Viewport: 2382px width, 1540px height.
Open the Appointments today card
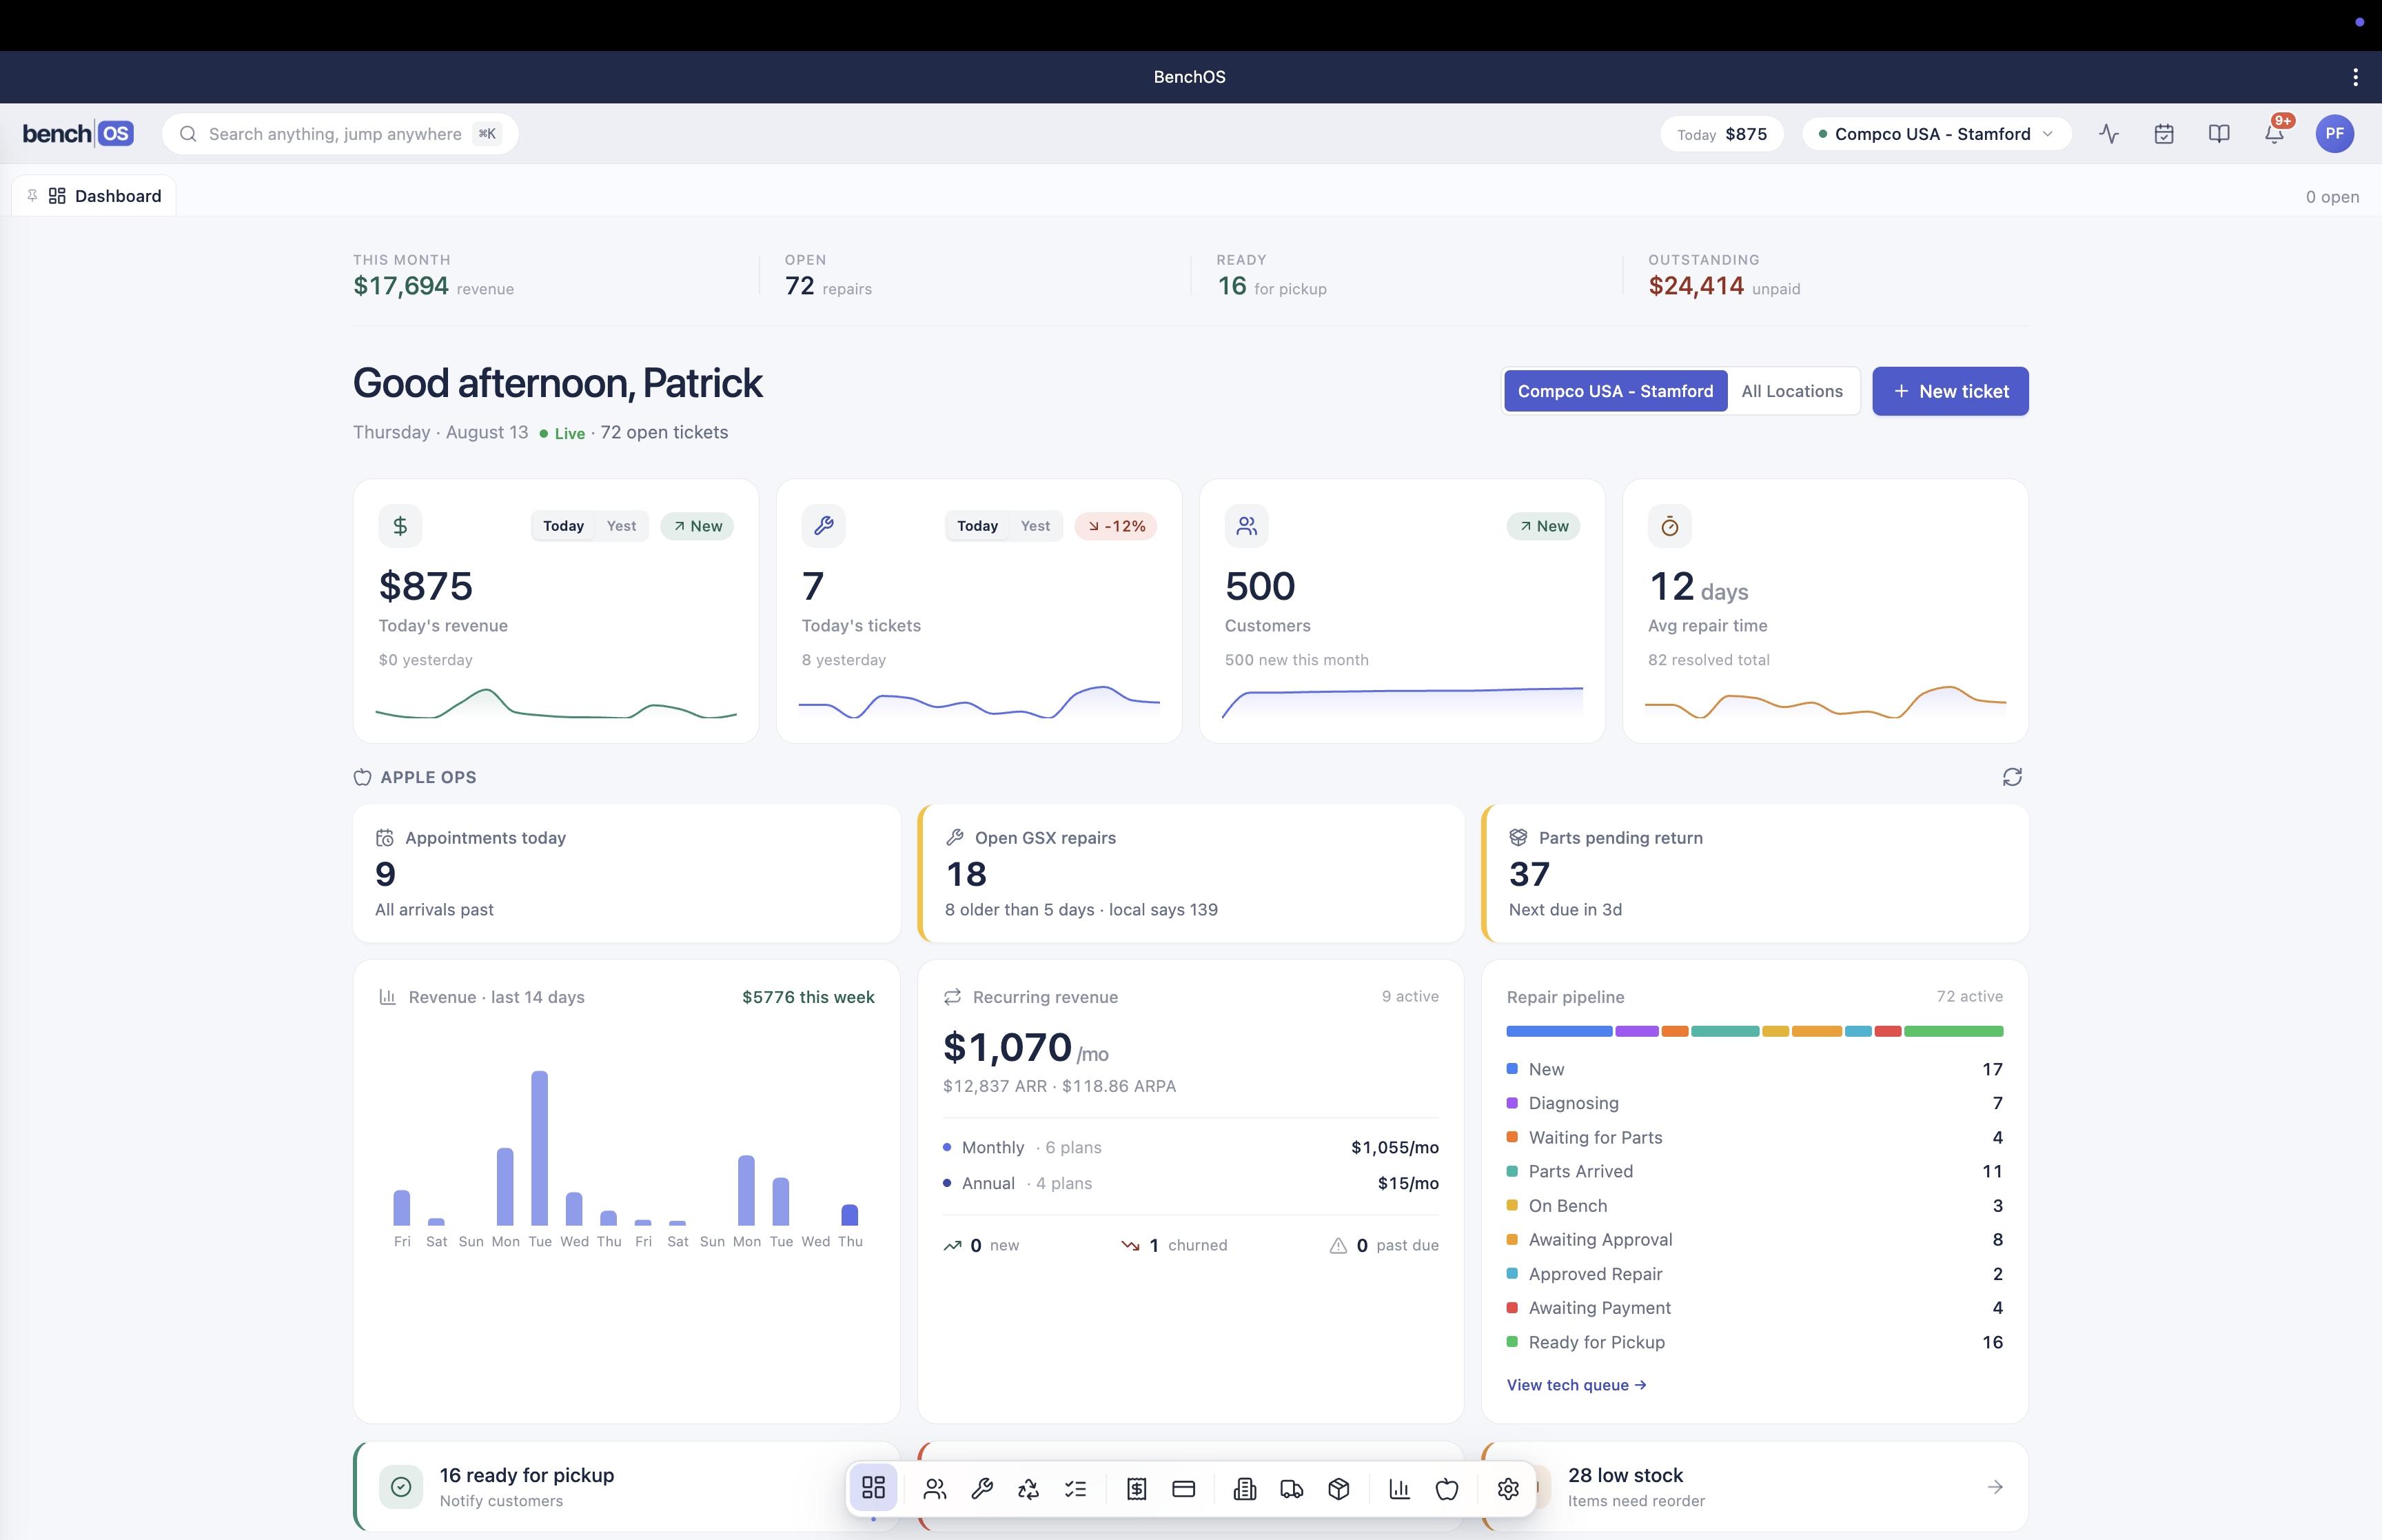627,873
